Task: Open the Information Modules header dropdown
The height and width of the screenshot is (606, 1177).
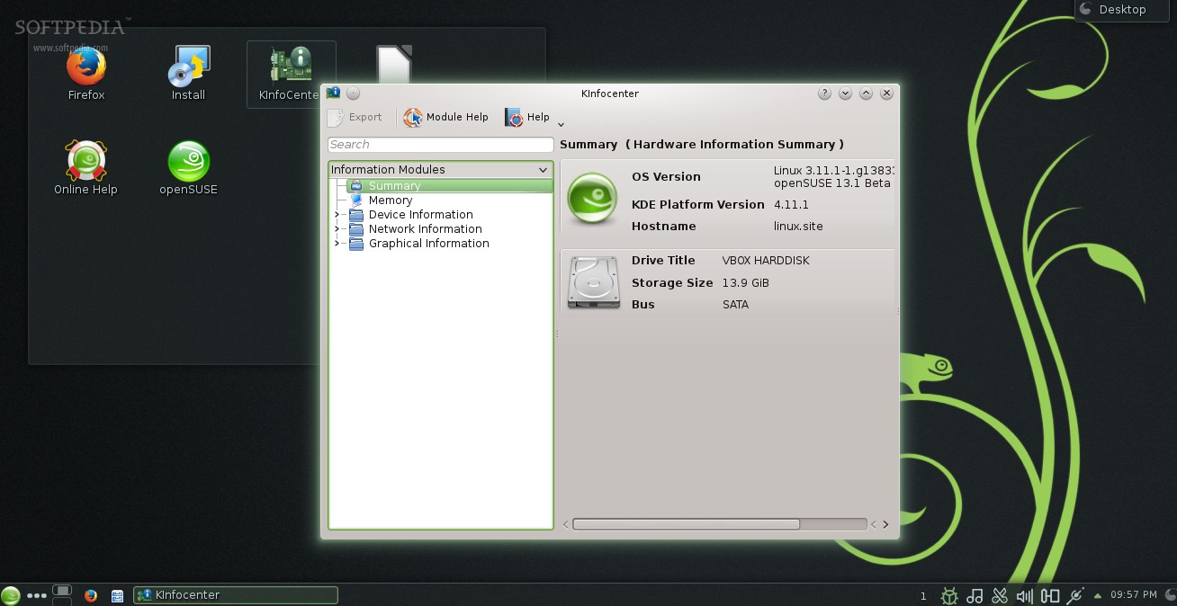Action: (x=440, y=169)
